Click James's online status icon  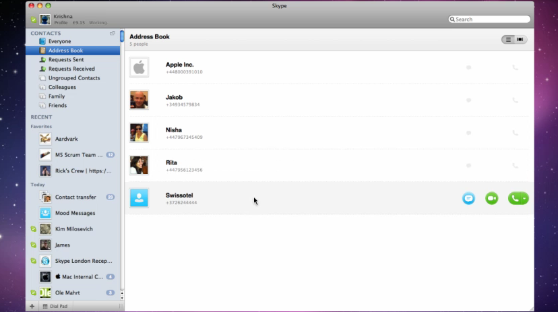click(x=34, y=245)
